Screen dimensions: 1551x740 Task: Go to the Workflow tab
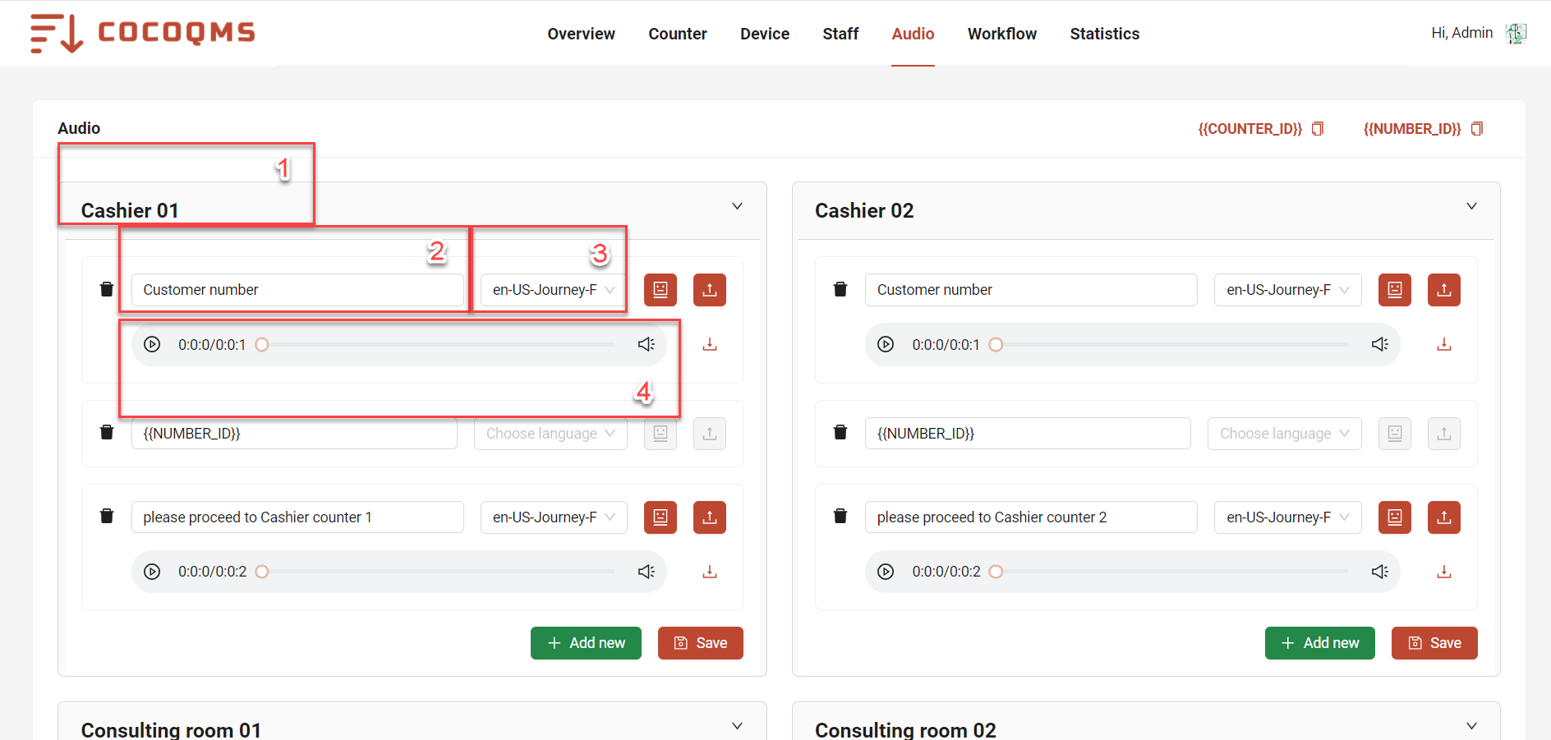coord(1001,34)
